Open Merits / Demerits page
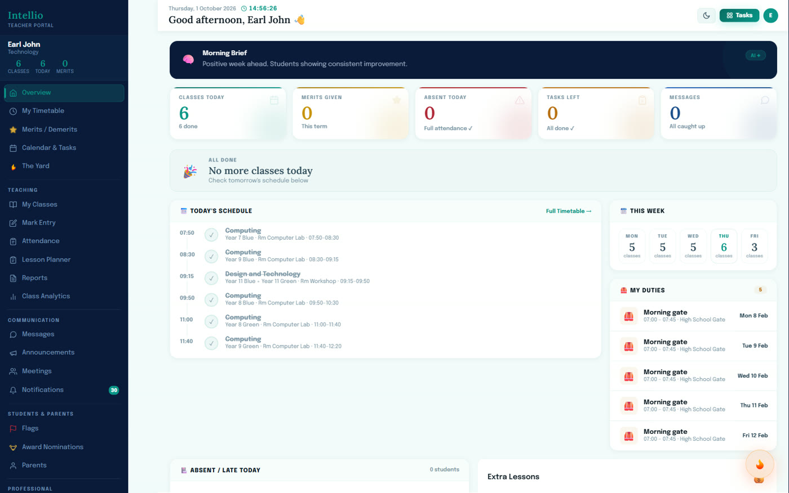This screenshot has width=789, height=493. click(x=64, y=129)
